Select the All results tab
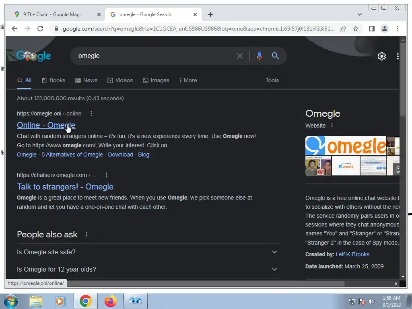The height and width of the screenshot is (309, 412). coord(24,80)
